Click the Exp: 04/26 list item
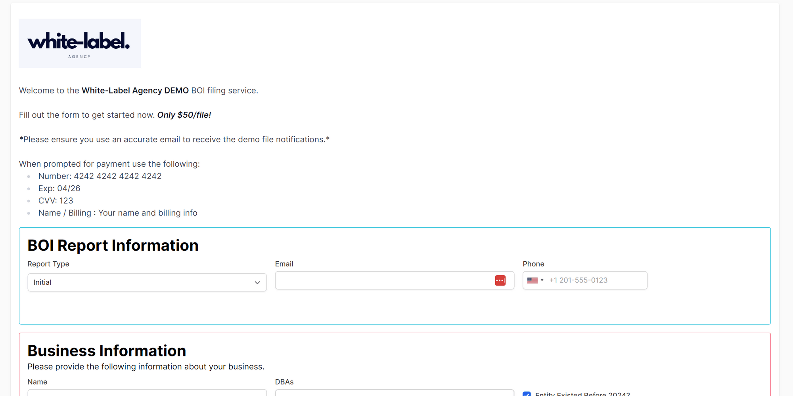This screenshot has height=396, width=793. click(x=59, y=188)
